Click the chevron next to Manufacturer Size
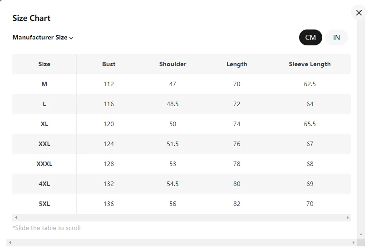The image size is (369, 250). click(x=71, y=38)
